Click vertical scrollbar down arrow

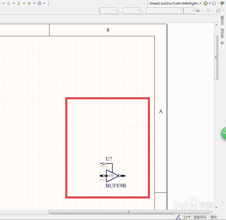click(x=216, y=207)
